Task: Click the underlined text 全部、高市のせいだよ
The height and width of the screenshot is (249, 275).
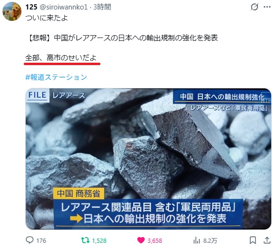Action: pyautogui.click(x=61, y=58)
